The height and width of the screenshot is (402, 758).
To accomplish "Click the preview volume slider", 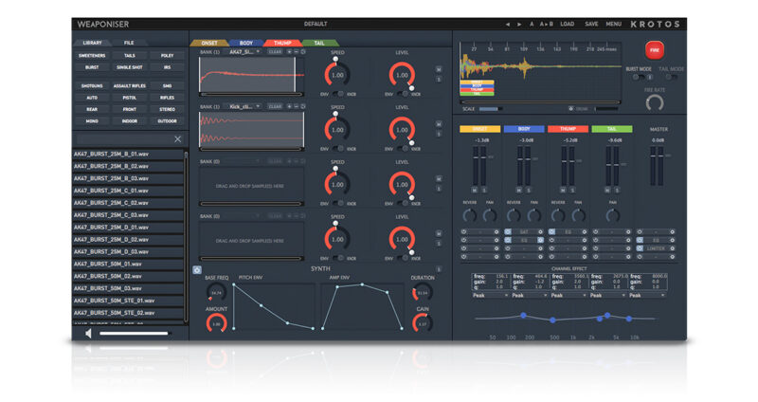I will pyautogui.click(x=133, y=333).
